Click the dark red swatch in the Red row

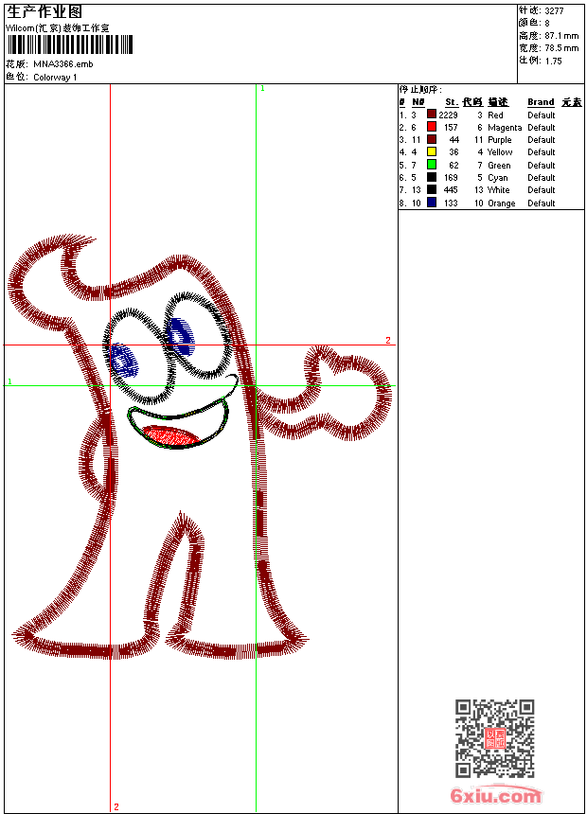click(x=432, y=115)
